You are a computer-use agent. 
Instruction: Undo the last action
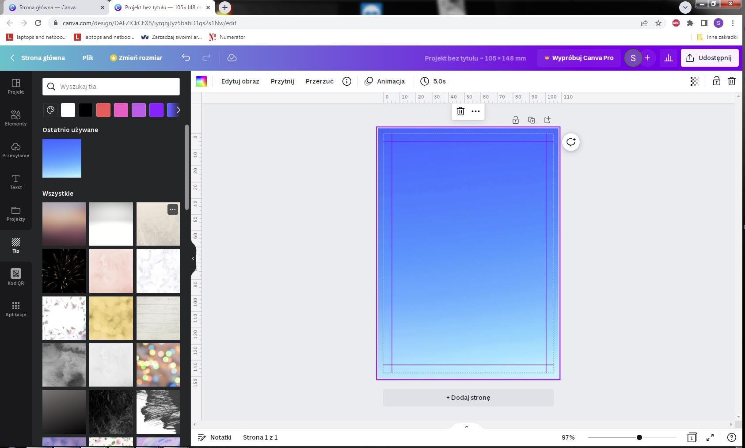click(186, 58)
